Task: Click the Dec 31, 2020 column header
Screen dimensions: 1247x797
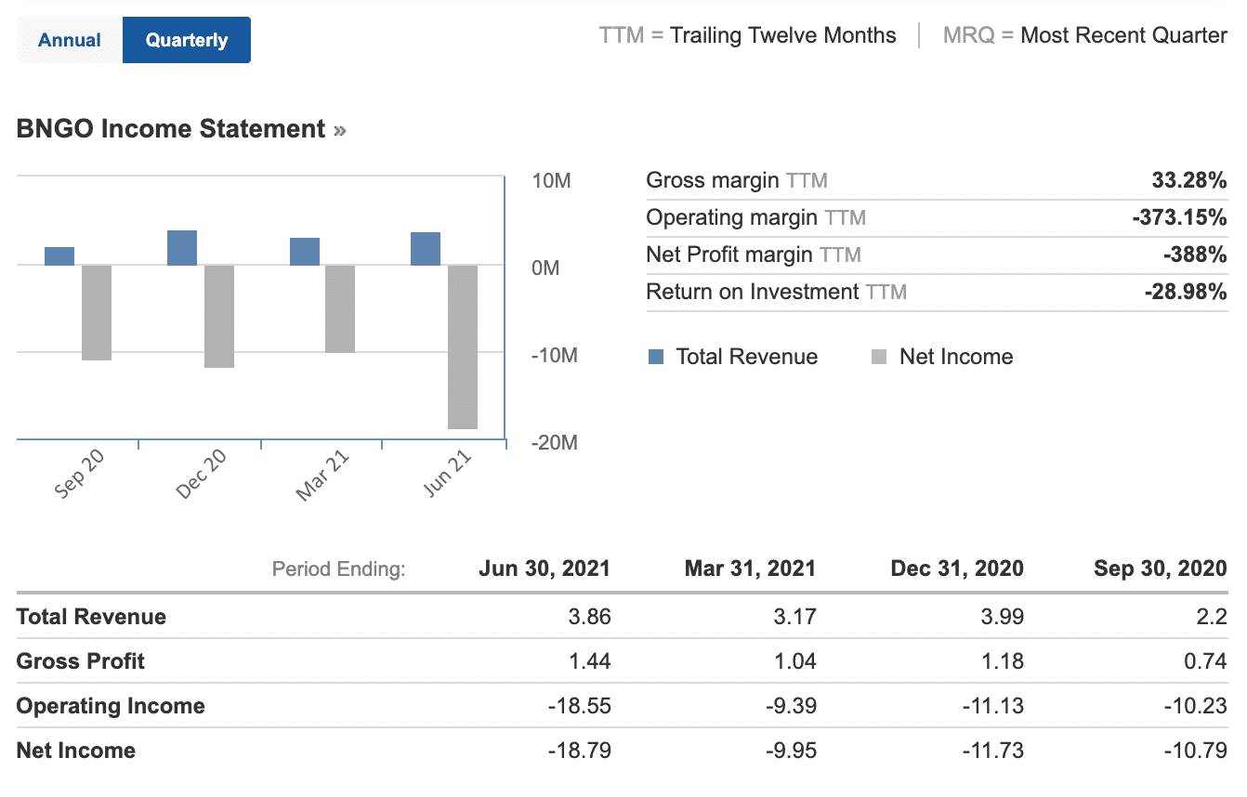Action: (957, 568)
